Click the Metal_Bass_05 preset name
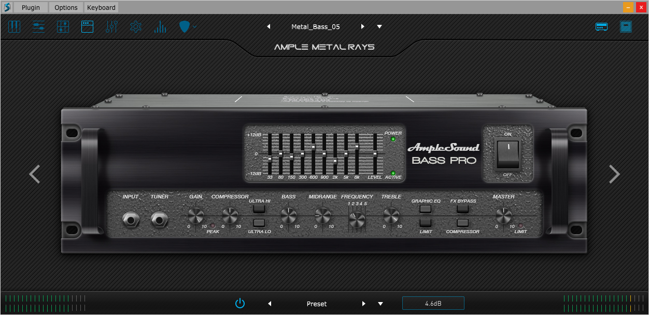 pyautogui.click(x=316, y=26)
